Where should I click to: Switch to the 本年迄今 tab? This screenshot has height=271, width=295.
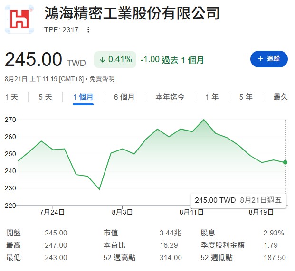170,97
